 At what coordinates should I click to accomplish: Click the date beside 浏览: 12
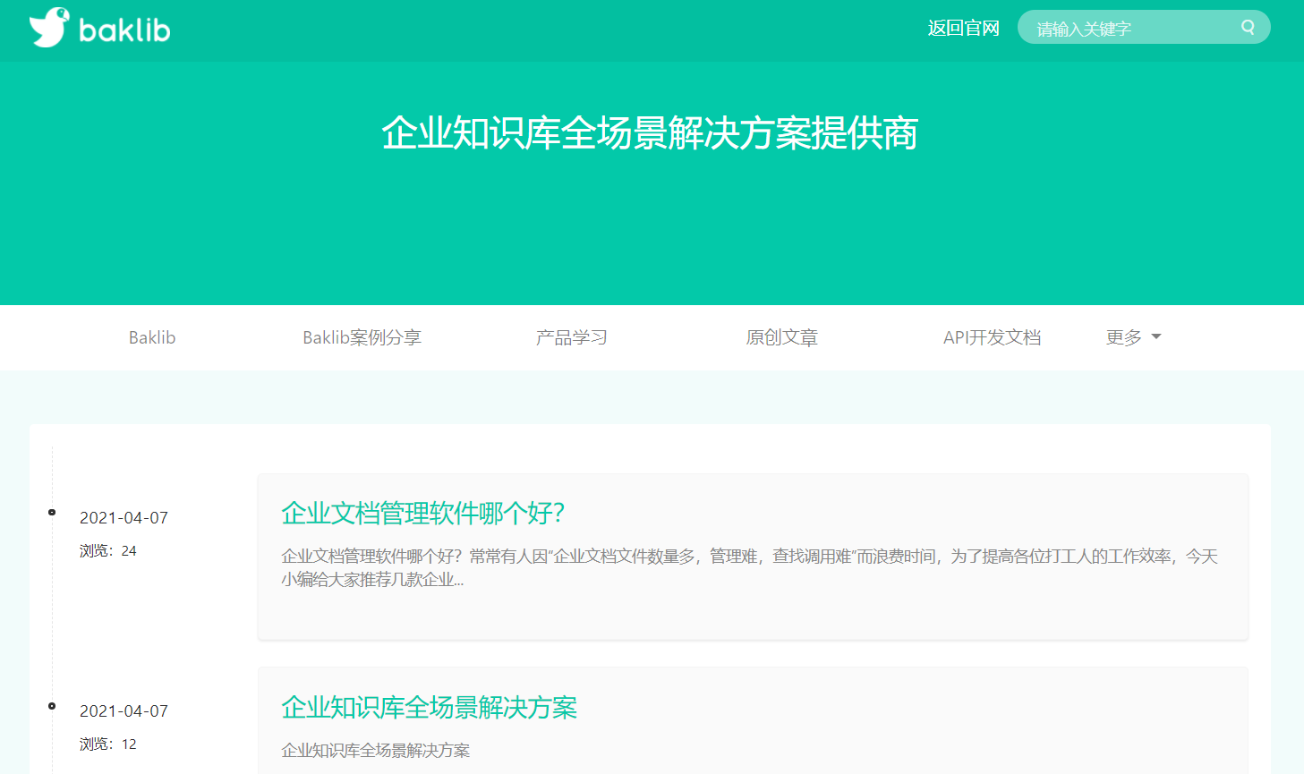124,710
